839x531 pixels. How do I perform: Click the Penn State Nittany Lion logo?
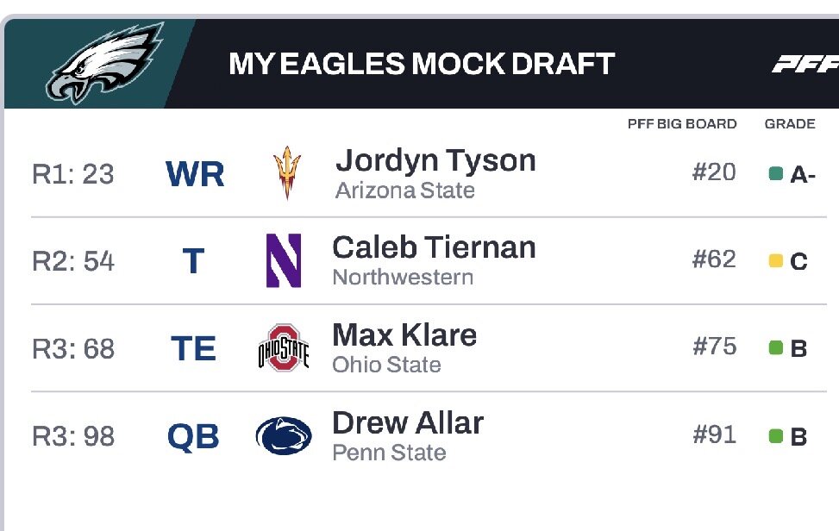pos(284,435)
